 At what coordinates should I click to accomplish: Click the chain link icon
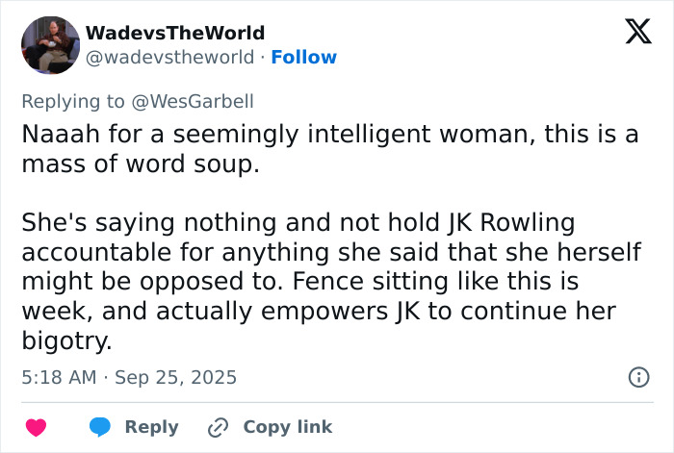pyautogui.click(x=218, y=427)
